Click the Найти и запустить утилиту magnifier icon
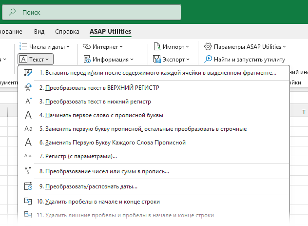Image resolution: width=308 pixels, height=226 pixels. coord(208,59)
